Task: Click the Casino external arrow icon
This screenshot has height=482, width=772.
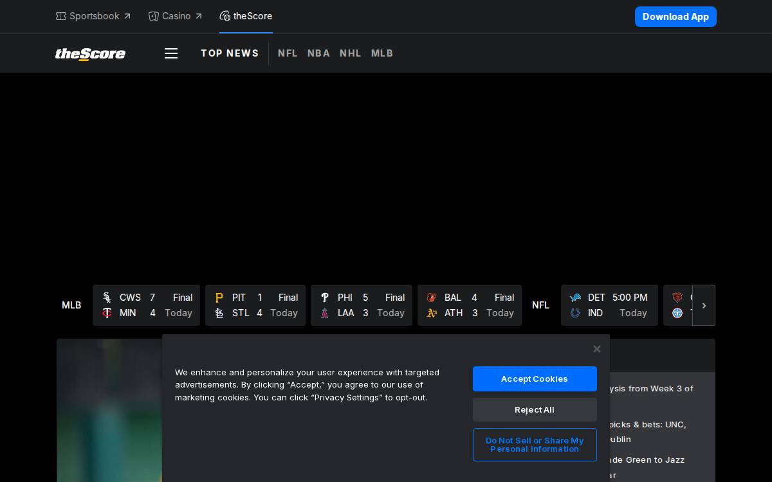Action: tap(198, 16)
